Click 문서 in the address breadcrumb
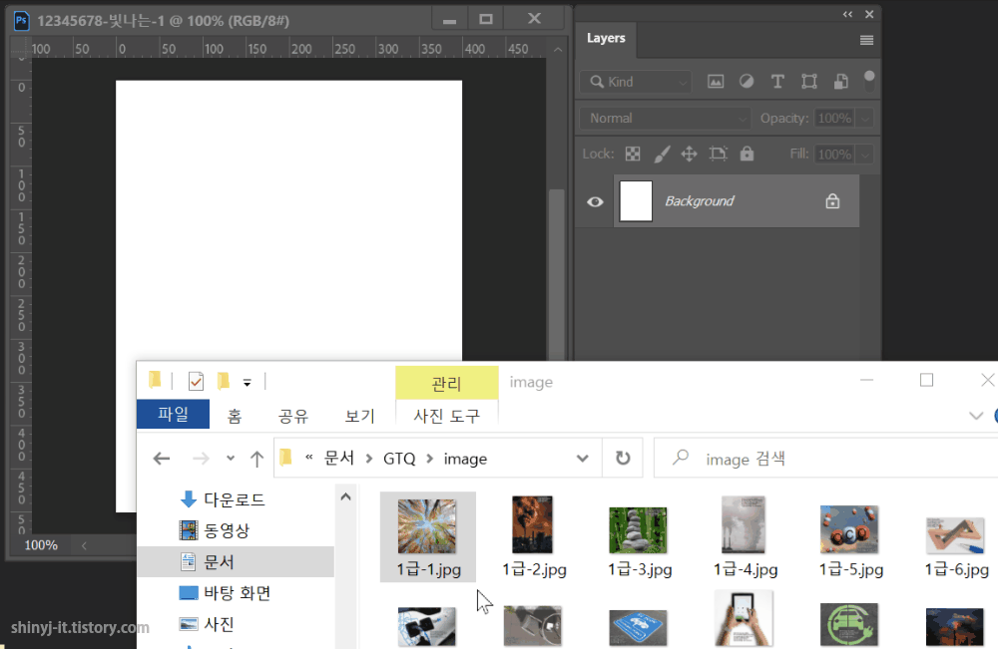998x649 pixels. (x=338, y=459)
